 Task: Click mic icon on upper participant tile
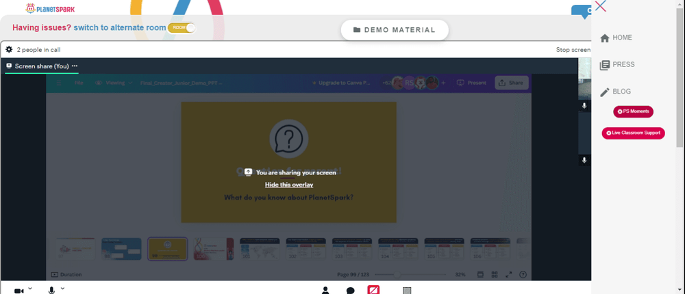click(x=584, y=105)
